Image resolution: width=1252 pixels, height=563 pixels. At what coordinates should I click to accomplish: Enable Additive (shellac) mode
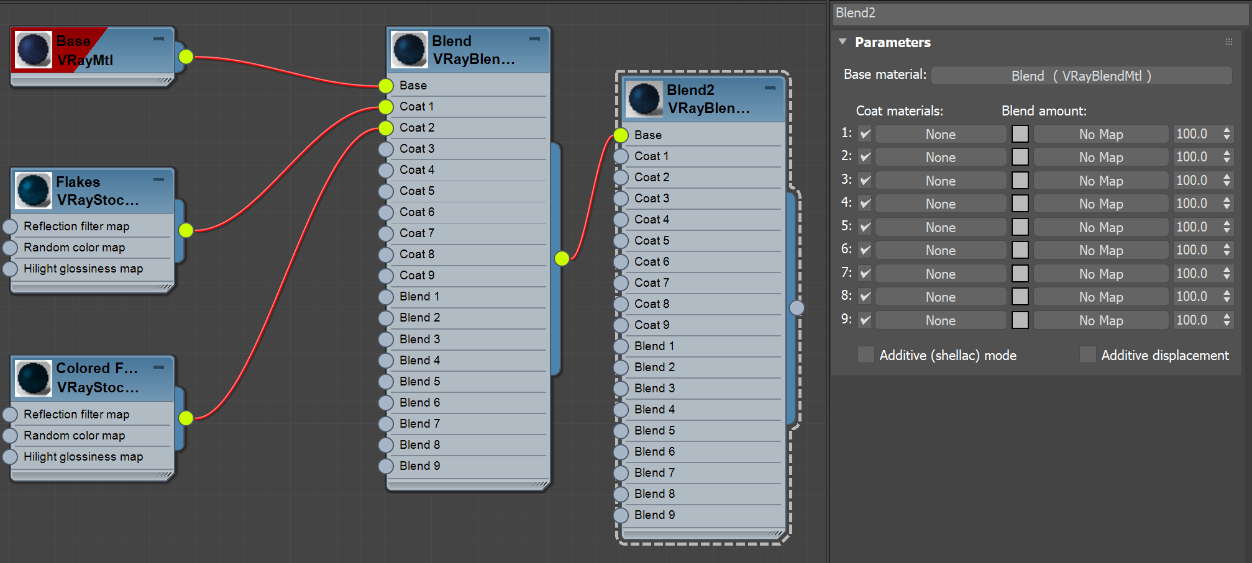coord(866,354)
